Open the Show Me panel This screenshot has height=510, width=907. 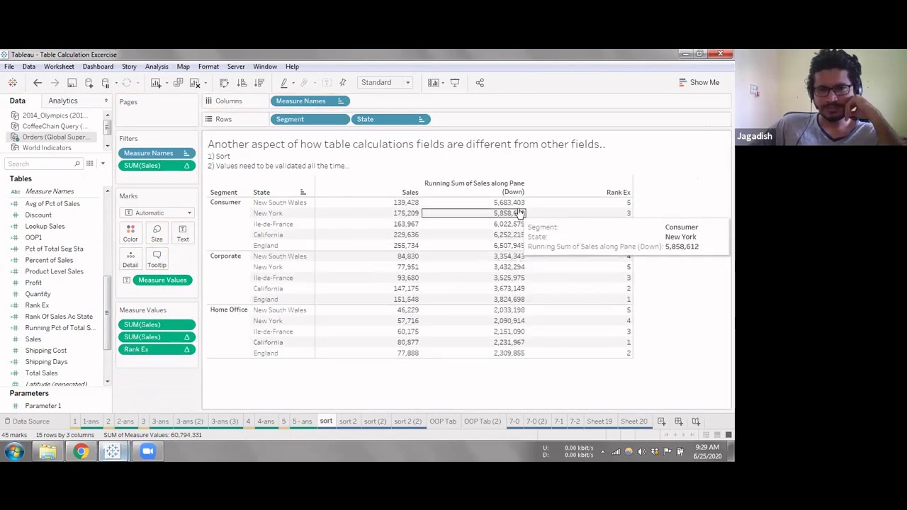pos(699,82)
